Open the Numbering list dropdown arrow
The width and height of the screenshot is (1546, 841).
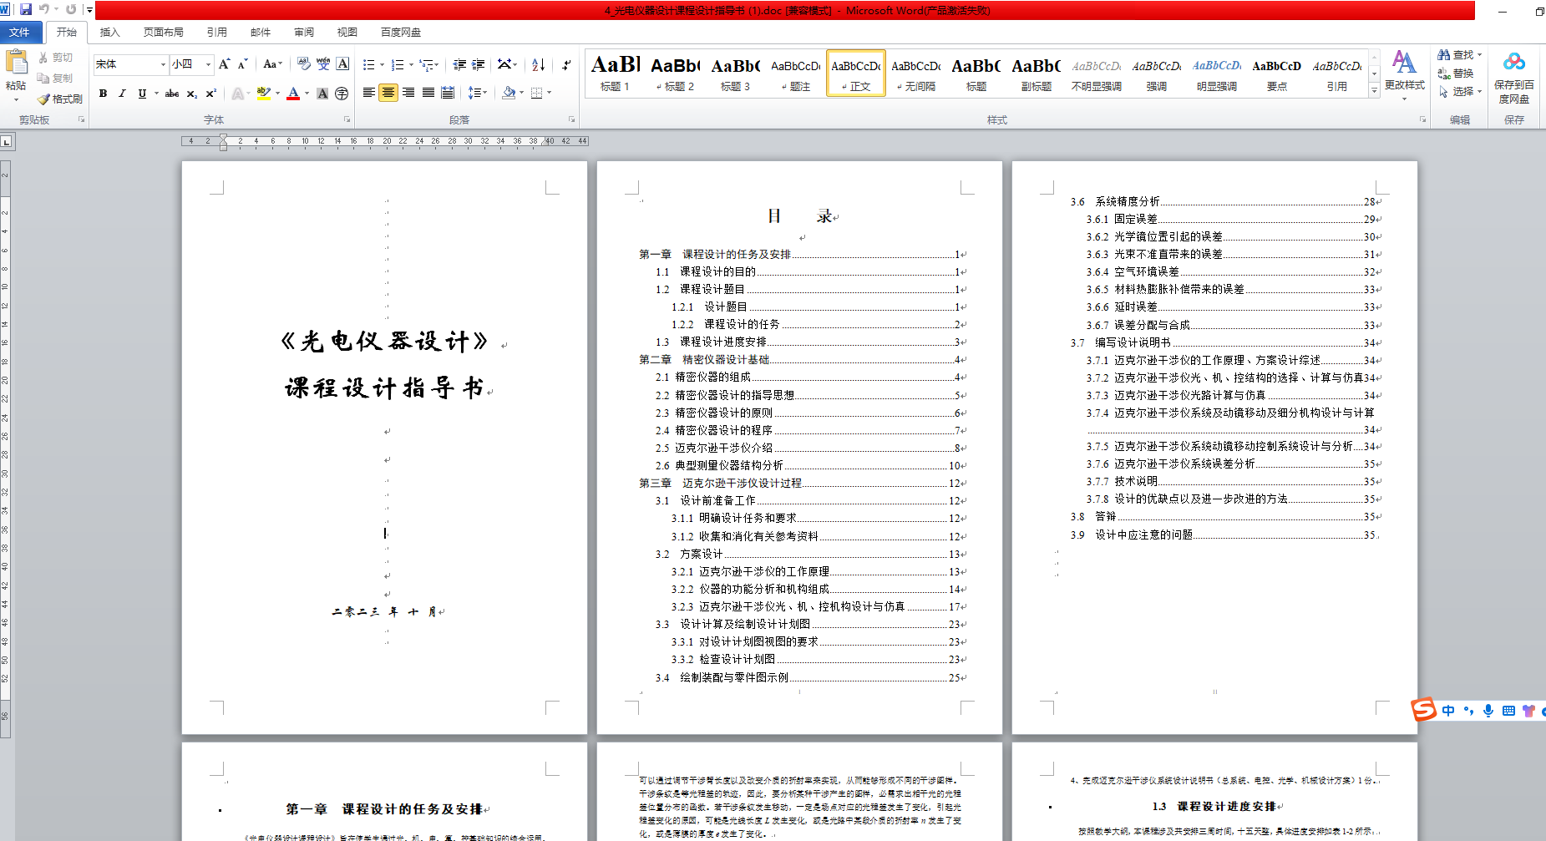[x=410, y=64]
